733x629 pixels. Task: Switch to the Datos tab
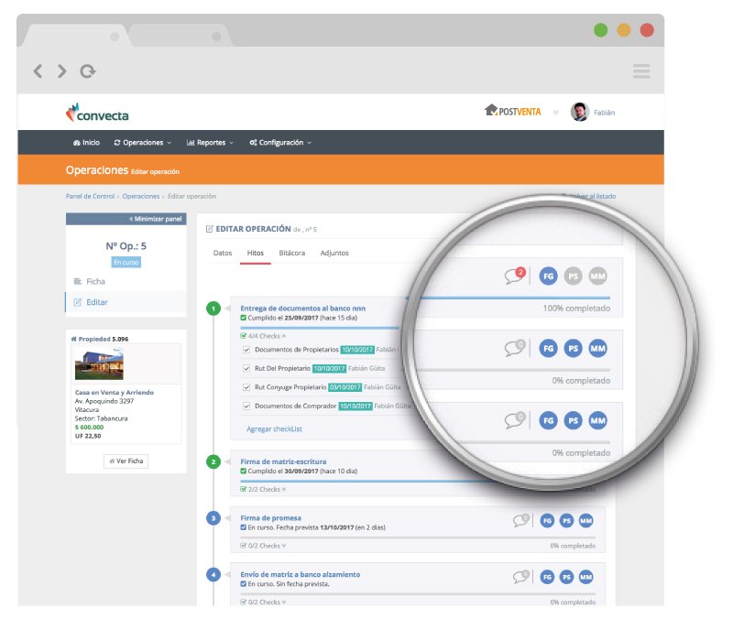223,253
